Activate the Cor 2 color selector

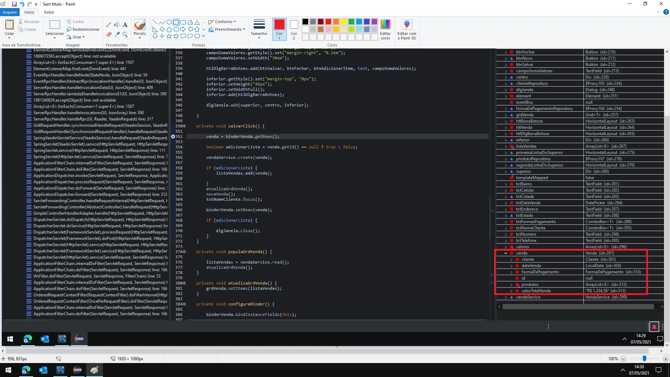coord(294,29)
